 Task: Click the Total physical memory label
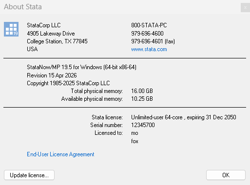pyautogui.click(x=97, y=91)
